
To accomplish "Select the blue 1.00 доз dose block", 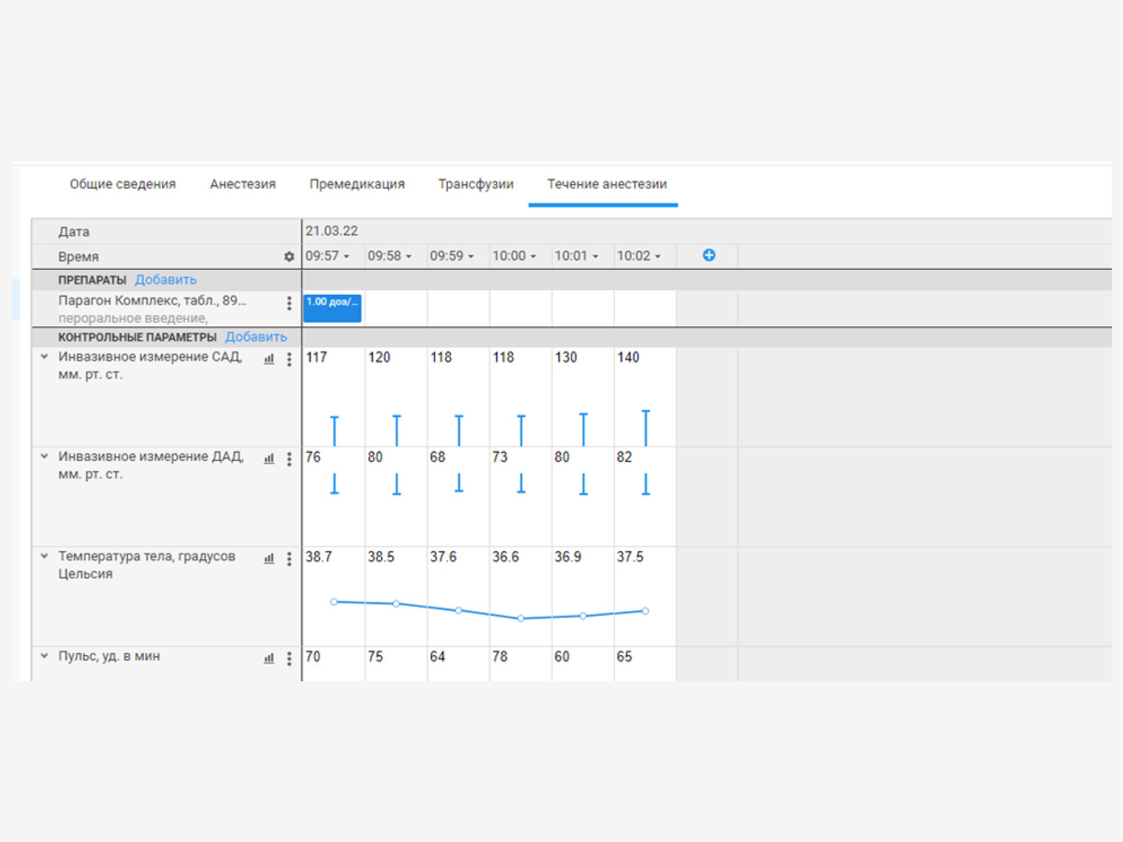I will point(332,308).
